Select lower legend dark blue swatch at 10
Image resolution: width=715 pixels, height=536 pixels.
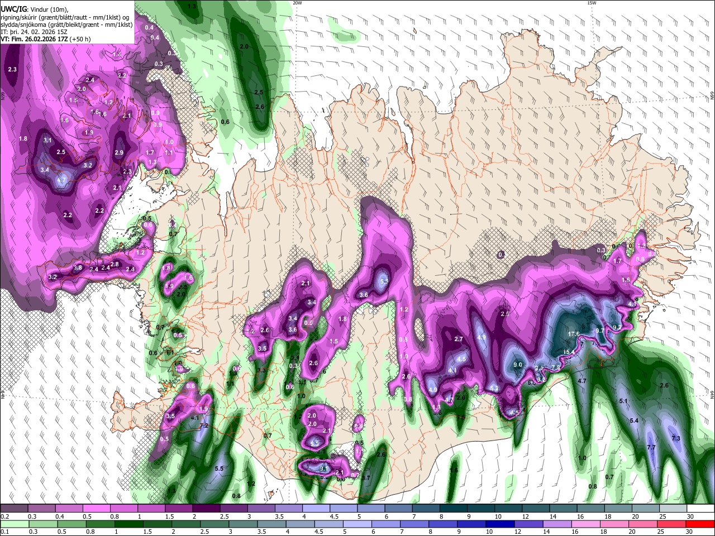click(x=500, y=524)
